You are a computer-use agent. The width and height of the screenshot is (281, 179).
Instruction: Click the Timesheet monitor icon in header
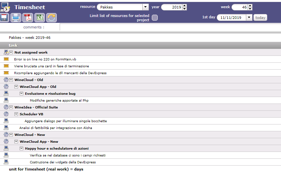[x=5, y=7]
